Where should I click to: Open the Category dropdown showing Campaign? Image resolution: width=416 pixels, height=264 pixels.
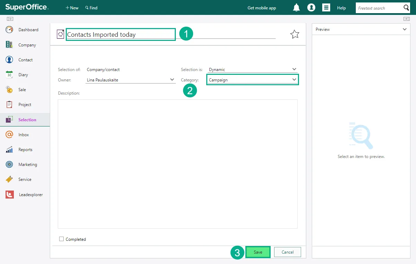pyautogui.click(x=294, y=80)
